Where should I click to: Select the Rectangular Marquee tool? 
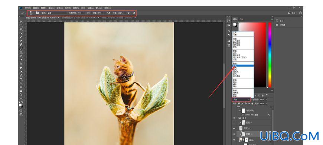(21, 26)
